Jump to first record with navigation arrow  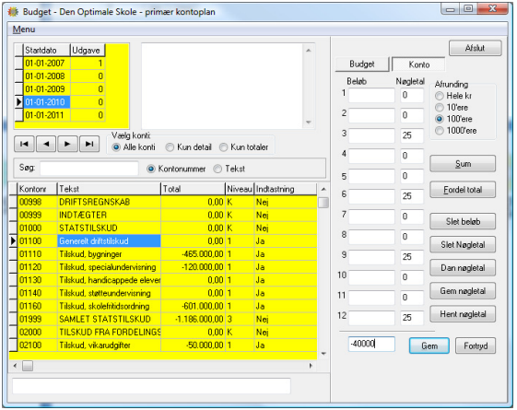tap(24, 144)
